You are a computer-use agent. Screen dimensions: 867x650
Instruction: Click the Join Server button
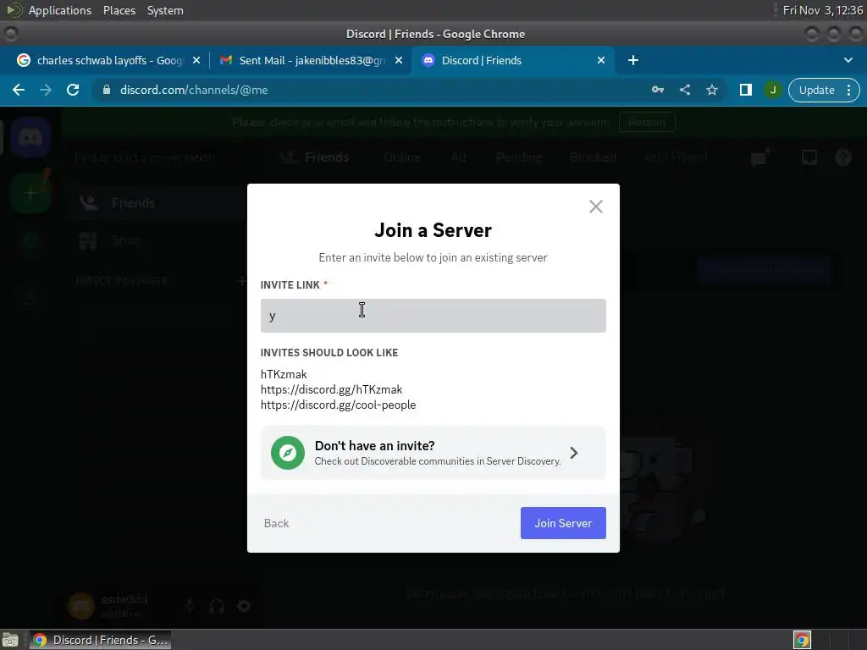563,523
